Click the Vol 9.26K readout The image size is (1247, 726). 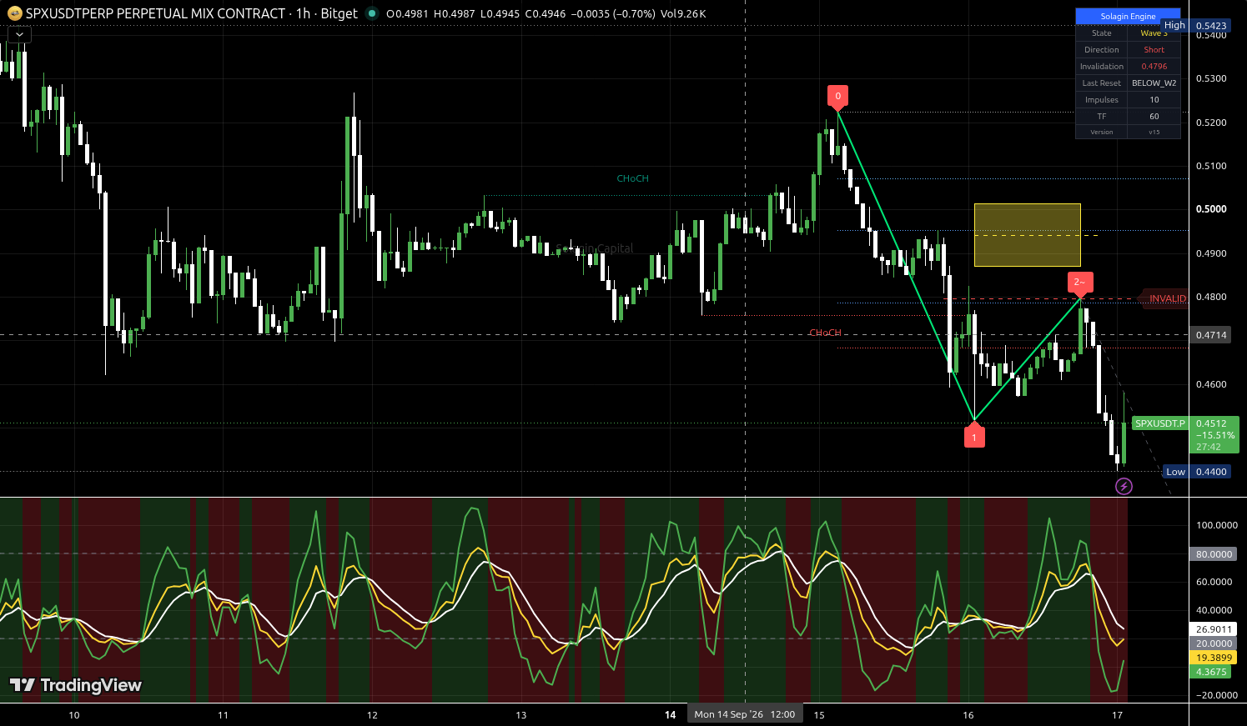[x=683, y=13]
